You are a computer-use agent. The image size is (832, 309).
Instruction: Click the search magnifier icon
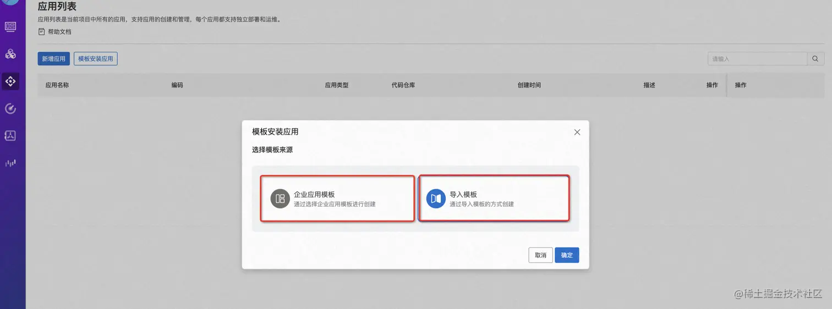816,59
